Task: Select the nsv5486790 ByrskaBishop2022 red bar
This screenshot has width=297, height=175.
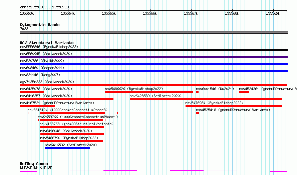Action: [x=72, y=141]
